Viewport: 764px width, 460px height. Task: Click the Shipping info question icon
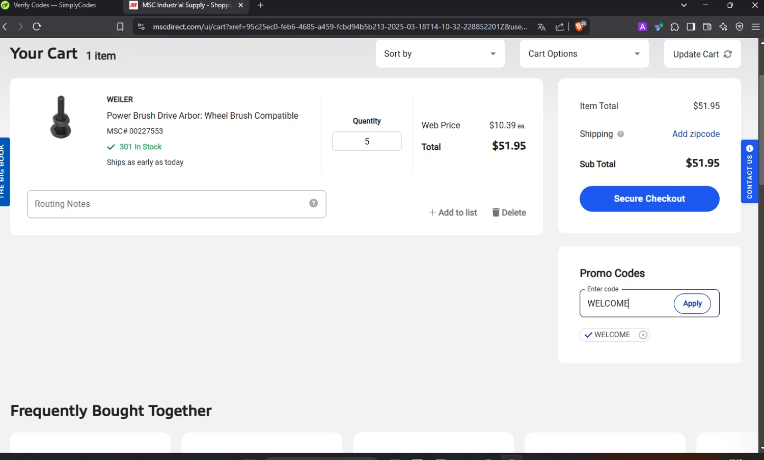[620, 134]
